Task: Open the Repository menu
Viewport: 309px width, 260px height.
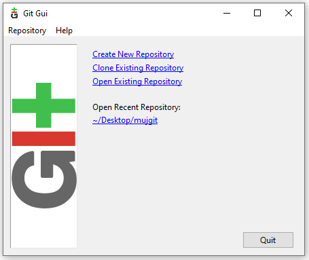Action: click(27, 31)
